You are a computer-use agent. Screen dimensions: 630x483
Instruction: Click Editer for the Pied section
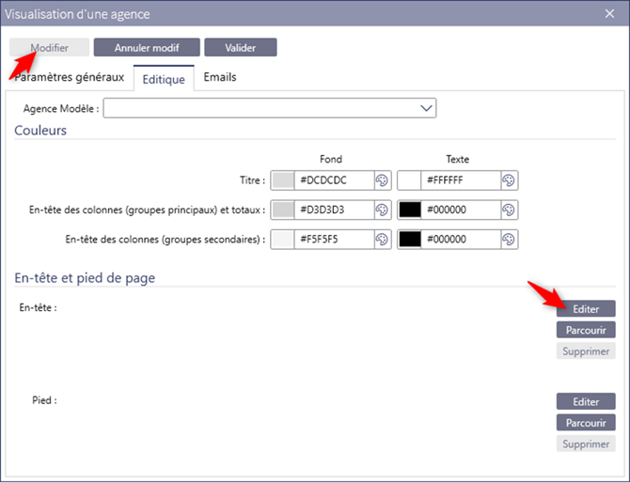click(585, 401)
